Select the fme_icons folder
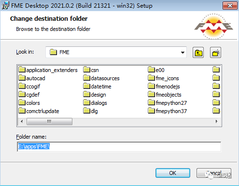This screenshot has height=186, width=239. pyautogui.click(x=163, y=78)
